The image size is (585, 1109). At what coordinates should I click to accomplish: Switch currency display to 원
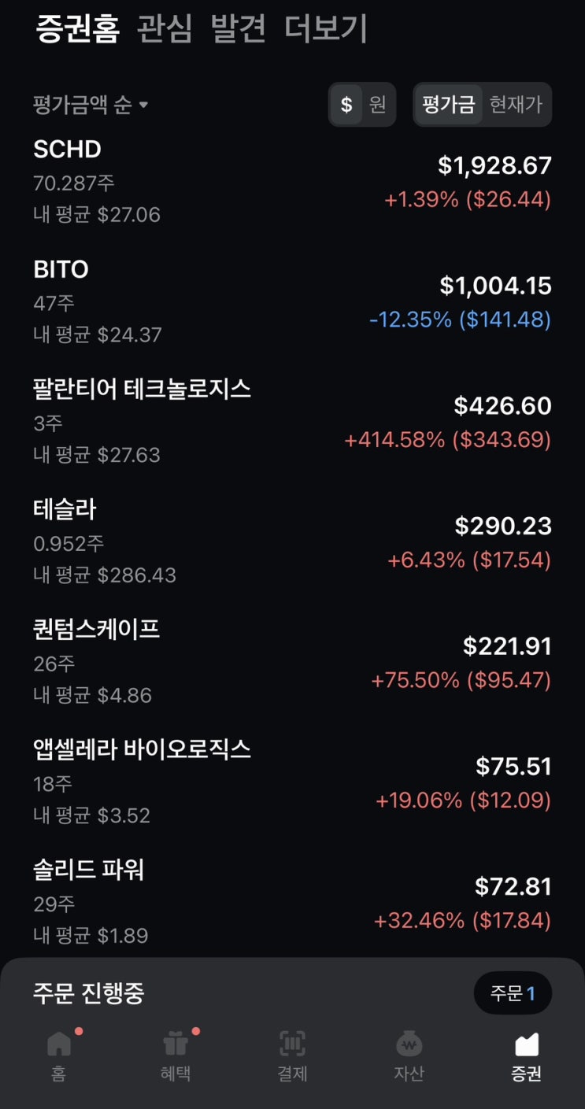378,105
